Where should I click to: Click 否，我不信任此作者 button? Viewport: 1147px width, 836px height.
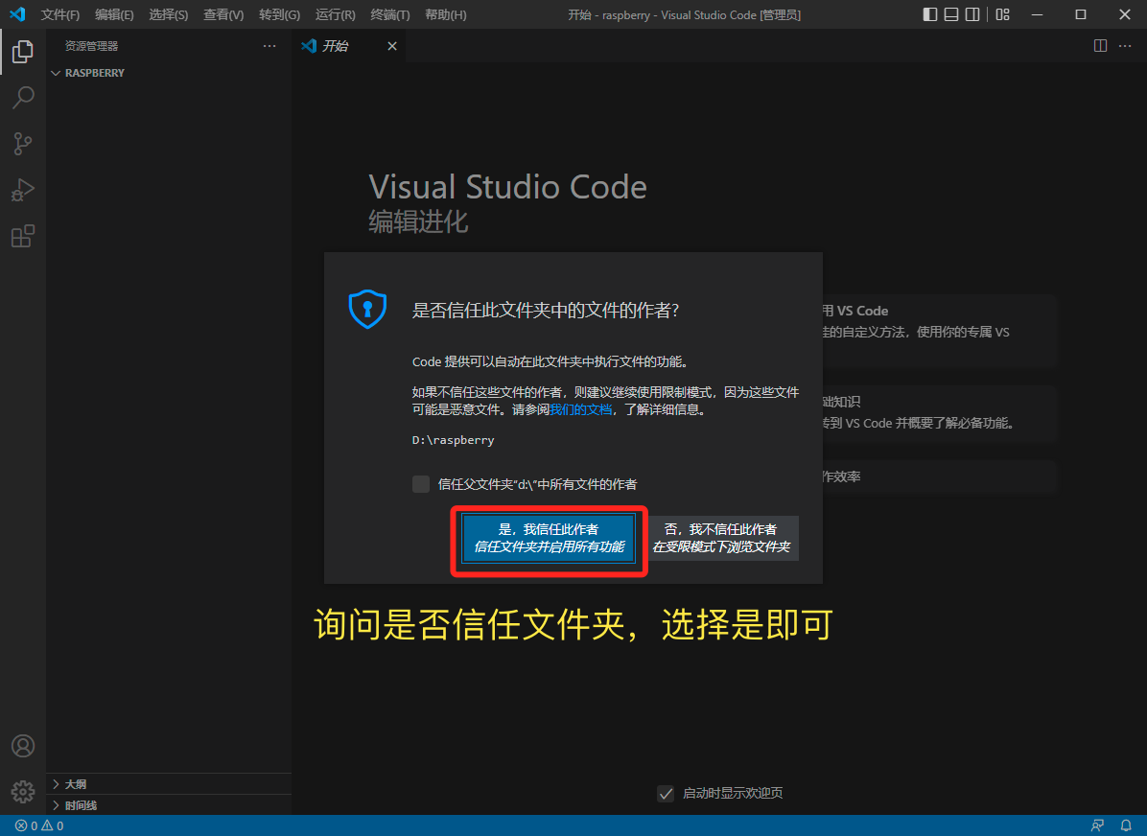(x=721, y=538)
